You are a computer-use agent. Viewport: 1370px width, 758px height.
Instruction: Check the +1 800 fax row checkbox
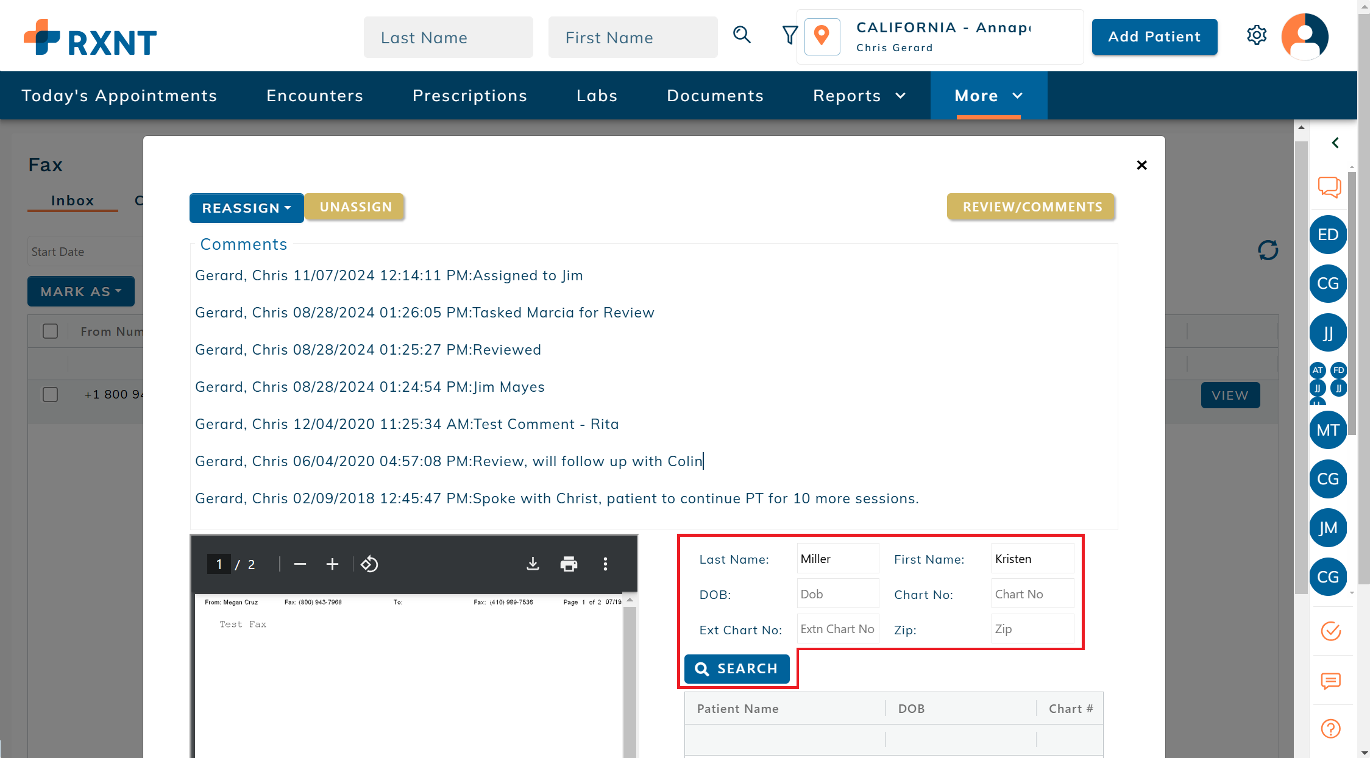click(50, 394)
